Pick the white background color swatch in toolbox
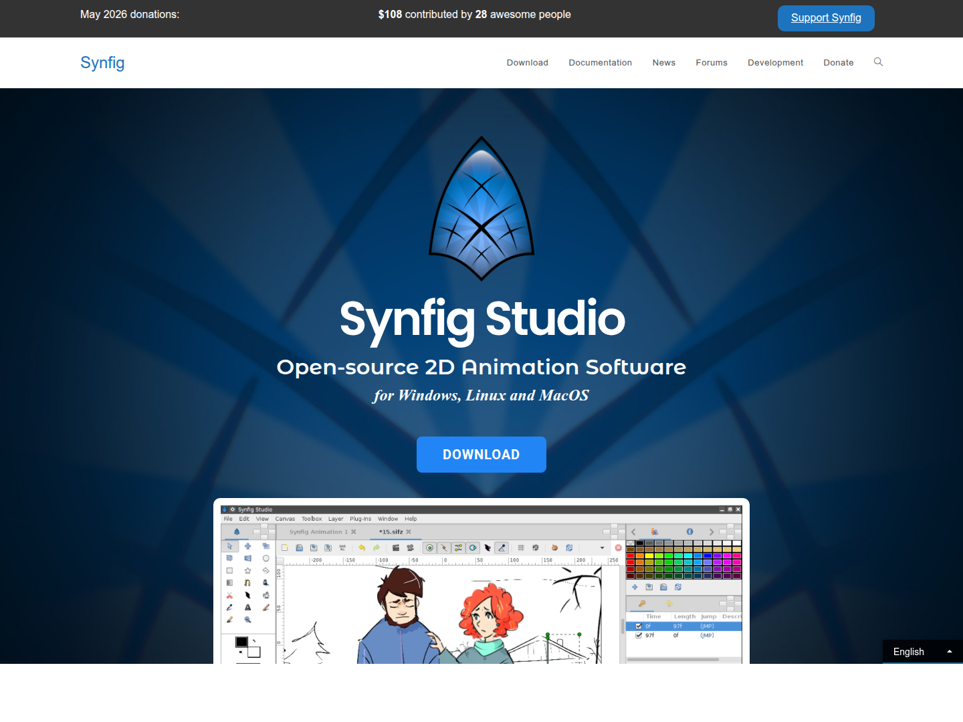The width and height of the screenshot is (963, 722). pyautogui.click(x=253, y=652)
